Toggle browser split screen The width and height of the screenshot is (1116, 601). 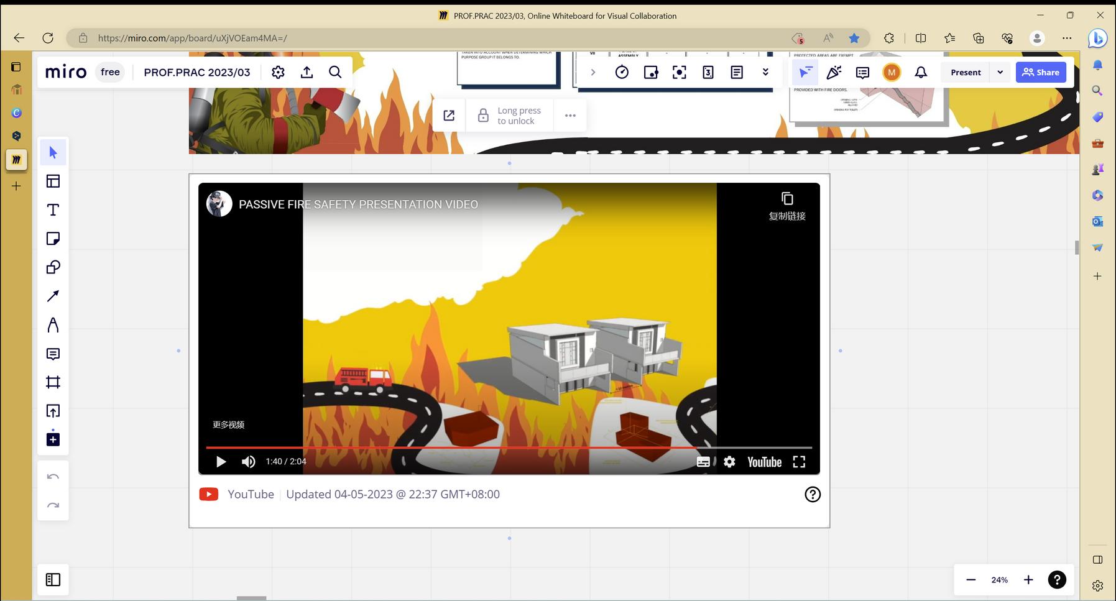[921, 38]
